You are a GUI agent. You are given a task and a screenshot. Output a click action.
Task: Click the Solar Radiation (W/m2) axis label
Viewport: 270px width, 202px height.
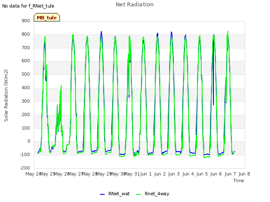coord(6,96)
